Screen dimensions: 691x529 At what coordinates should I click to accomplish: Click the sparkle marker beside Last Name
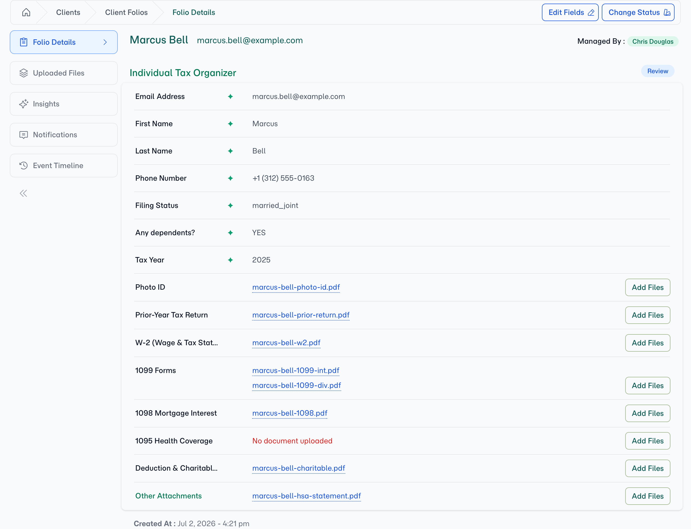pos(230,151)
